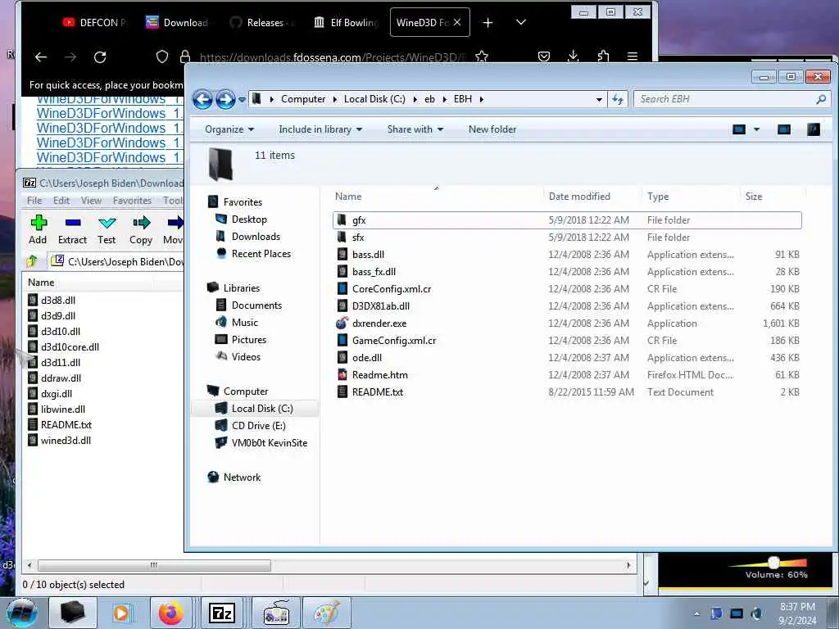Open Firefox from the taskbar
Screen dimensions: 839x629
(x=171, y=613)
